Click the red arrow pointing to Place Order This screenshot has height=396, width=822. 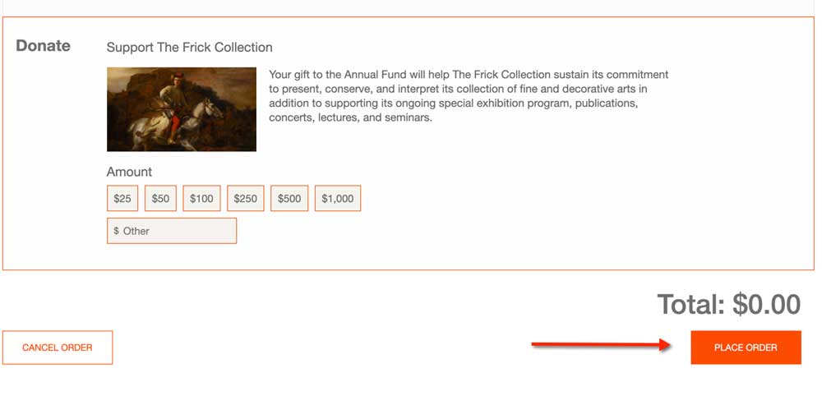tap(602, 345)
